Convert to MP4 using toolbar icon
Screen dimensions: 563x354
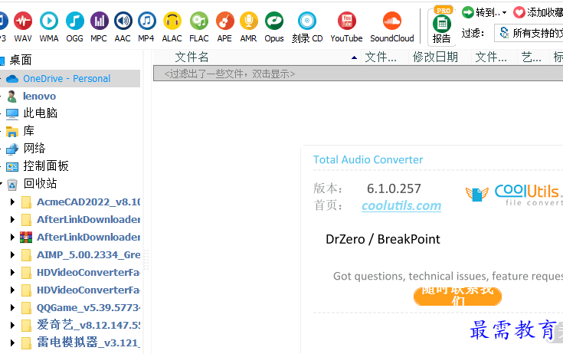(146, 21)
